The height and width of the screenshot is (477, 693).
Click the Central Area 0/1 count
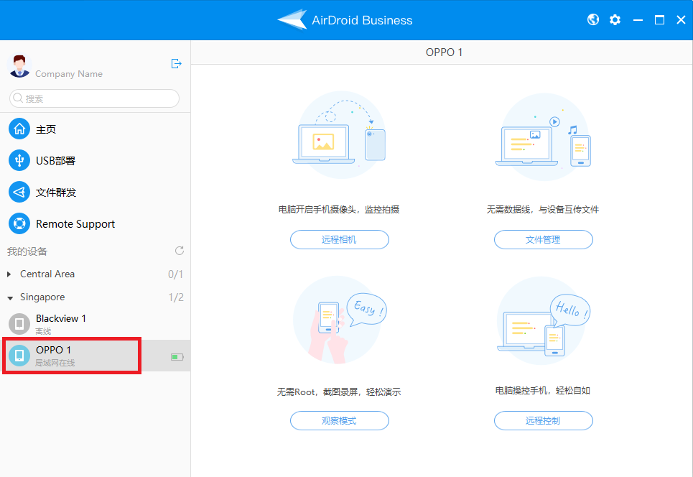[175, 274]
